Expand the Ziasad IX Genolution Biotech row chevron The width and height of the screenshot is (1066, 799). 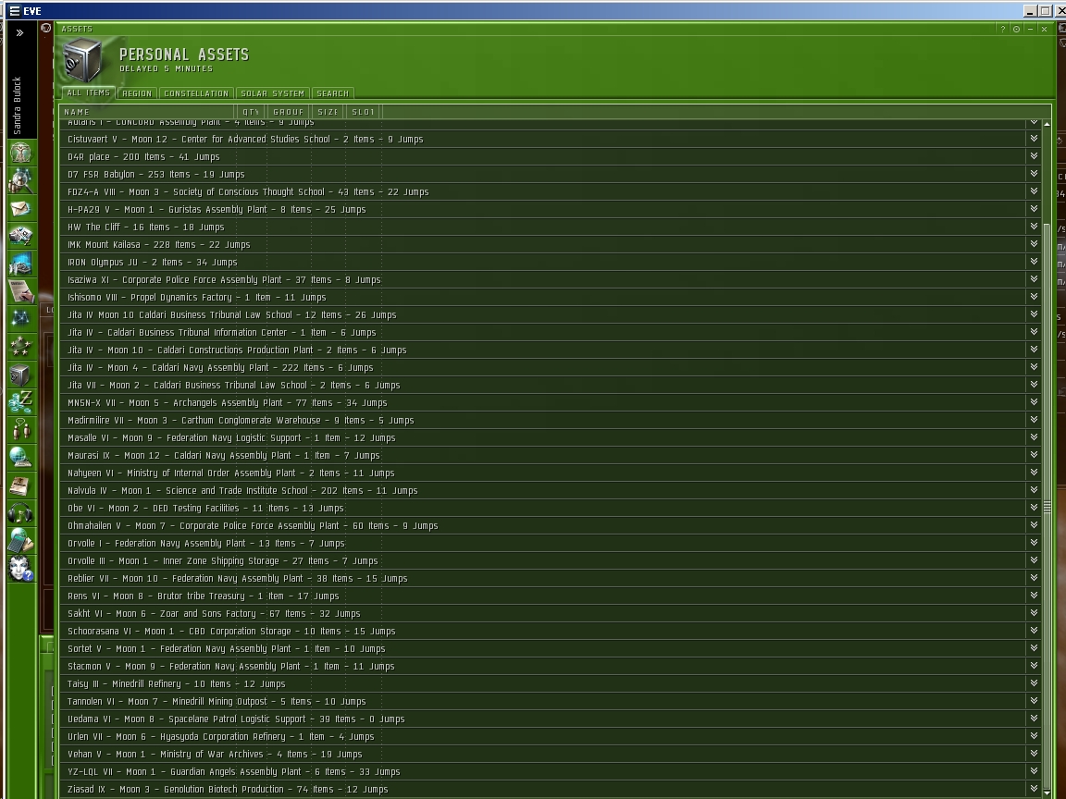click(x=1034, y=789)
